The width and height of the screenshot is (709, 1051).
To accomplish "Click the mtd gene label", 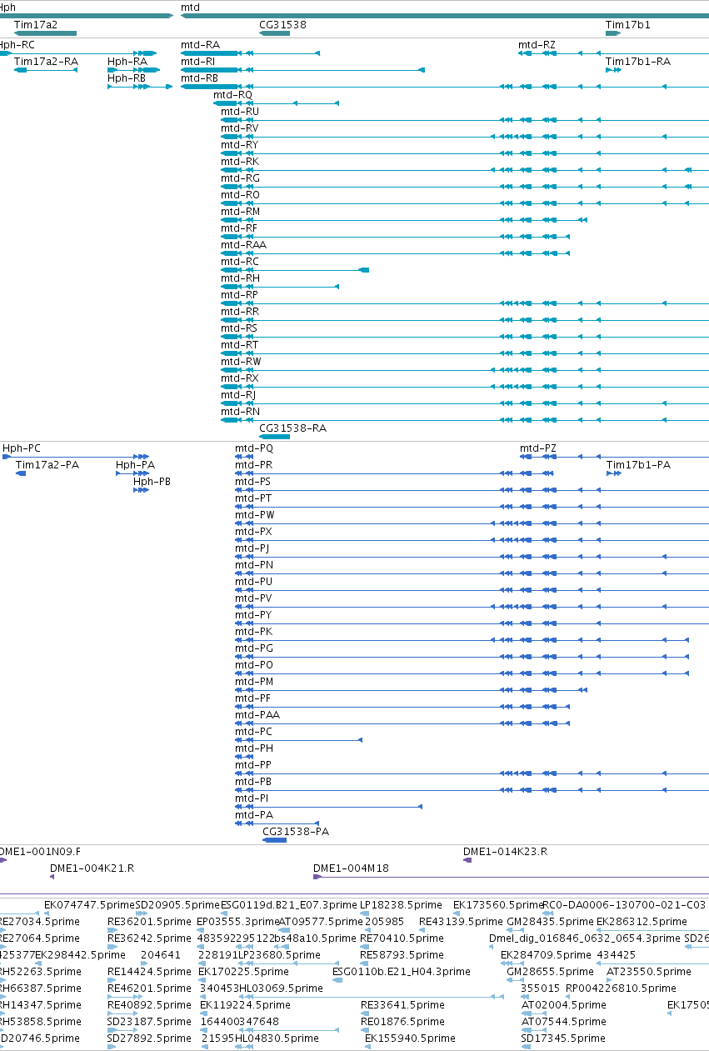I will (x=190, y=8).
